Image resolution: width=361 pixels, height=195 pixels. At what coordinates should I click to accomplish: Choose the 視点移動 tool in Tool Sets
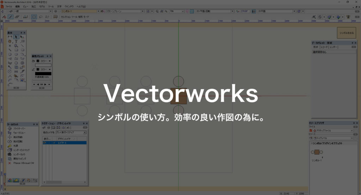pos(15,137)
